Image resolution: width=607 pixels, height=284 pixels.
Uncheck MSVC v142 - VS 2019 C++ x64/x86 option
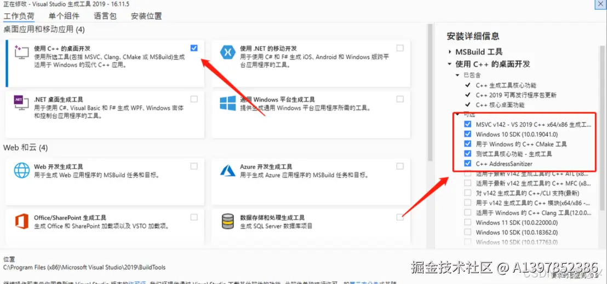(x=468, y=125)
